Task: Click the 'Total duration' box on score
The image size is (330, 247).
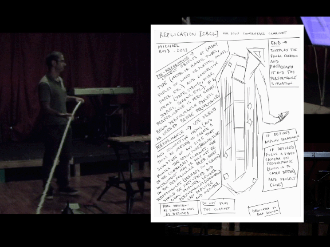Action: pos(179,209)
